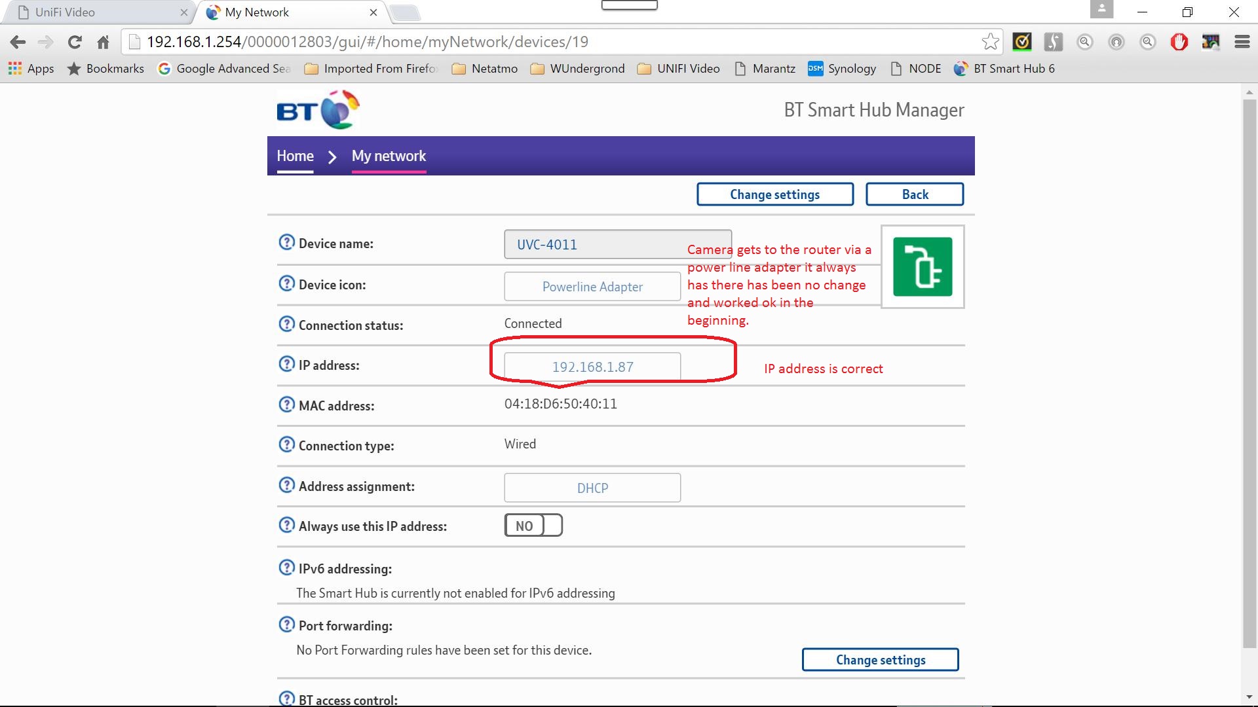Open the NODE bookmark
The image size is (1258, 707).
(x=915, y=69)
